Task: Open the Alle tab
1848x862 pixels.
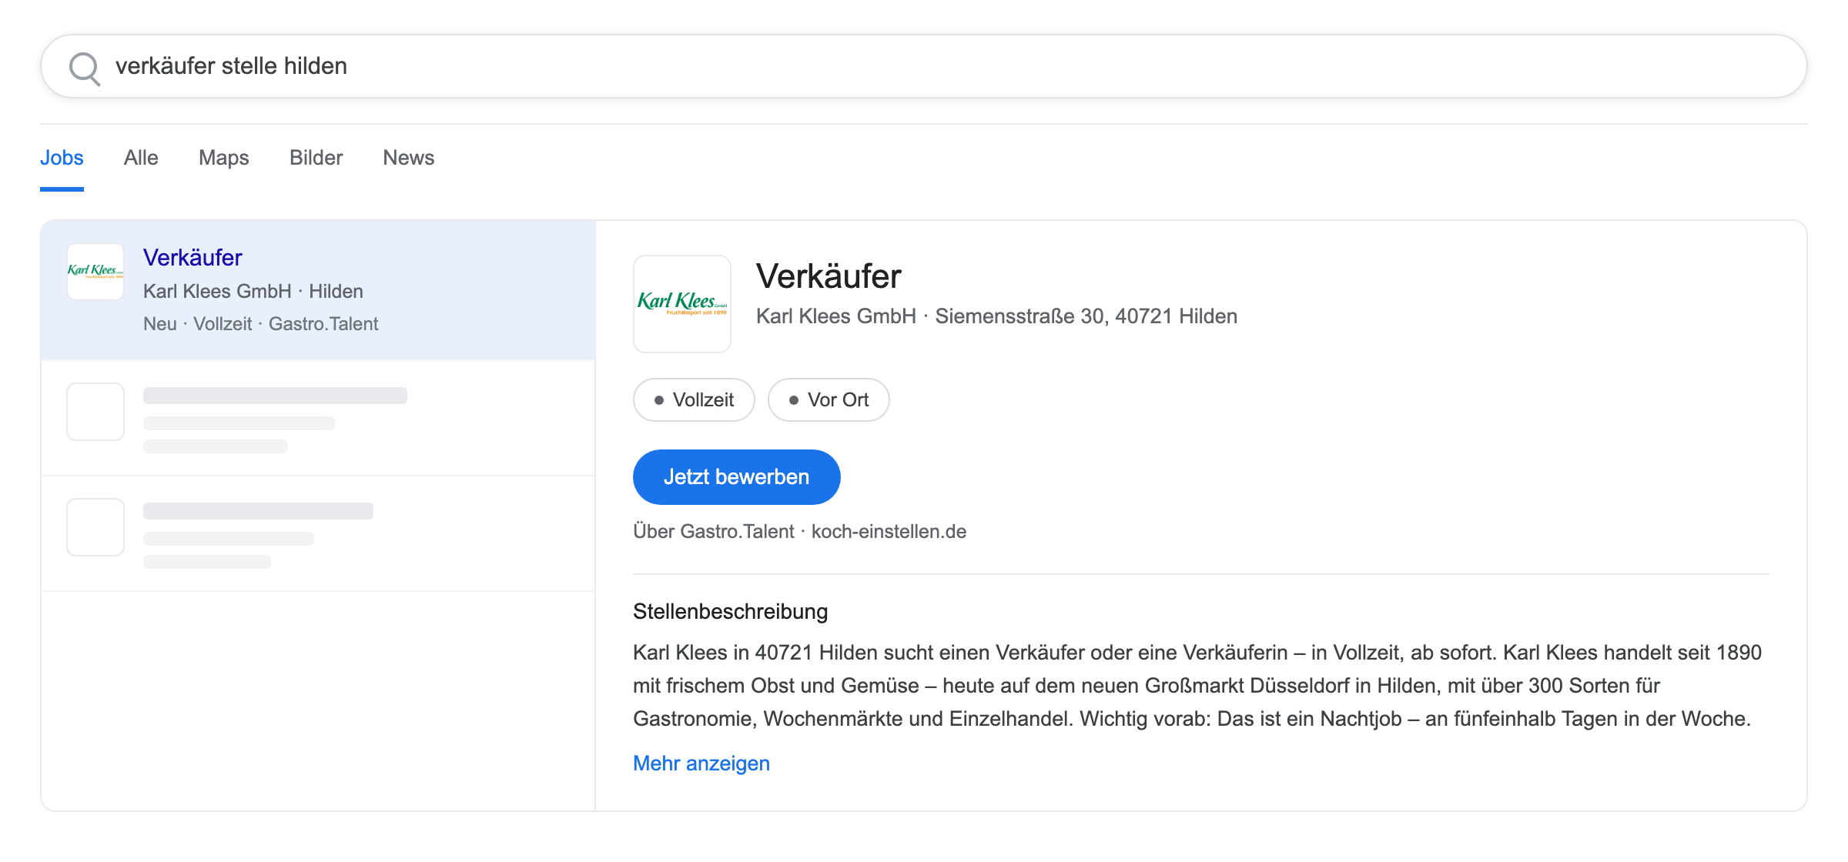Action: tap(141, 158)
